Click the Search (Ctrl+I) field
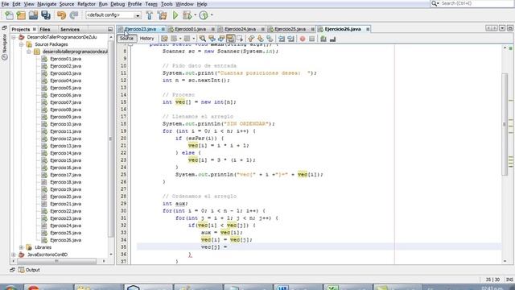 coord(476,3)
